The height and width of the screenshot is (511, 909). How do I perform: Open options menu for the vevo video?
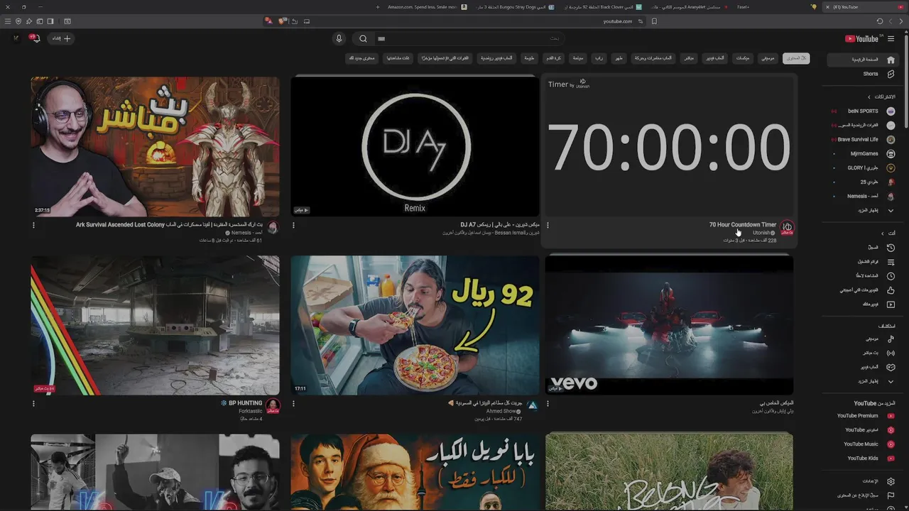tap(548, 404)
